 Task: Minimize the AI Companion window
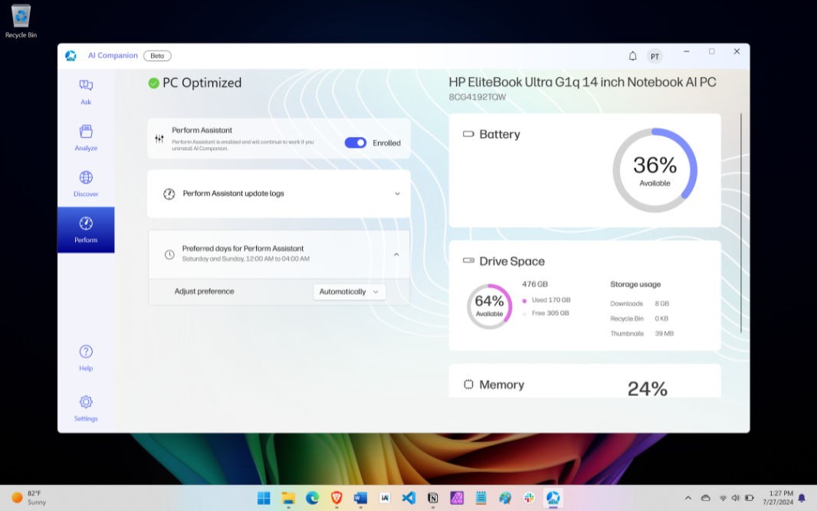pos(687,51)
